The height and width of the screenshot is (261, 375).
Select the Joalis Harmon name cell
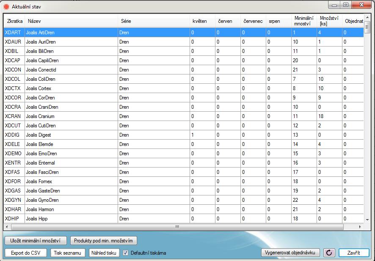tap(71, 210)
